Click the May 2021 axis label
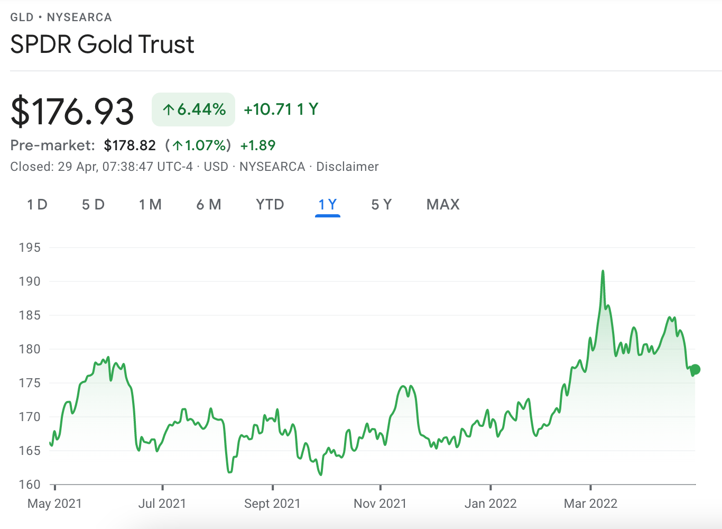Image resolution: width=722 pixels, height=529 pixels. [x=54, y=503]
